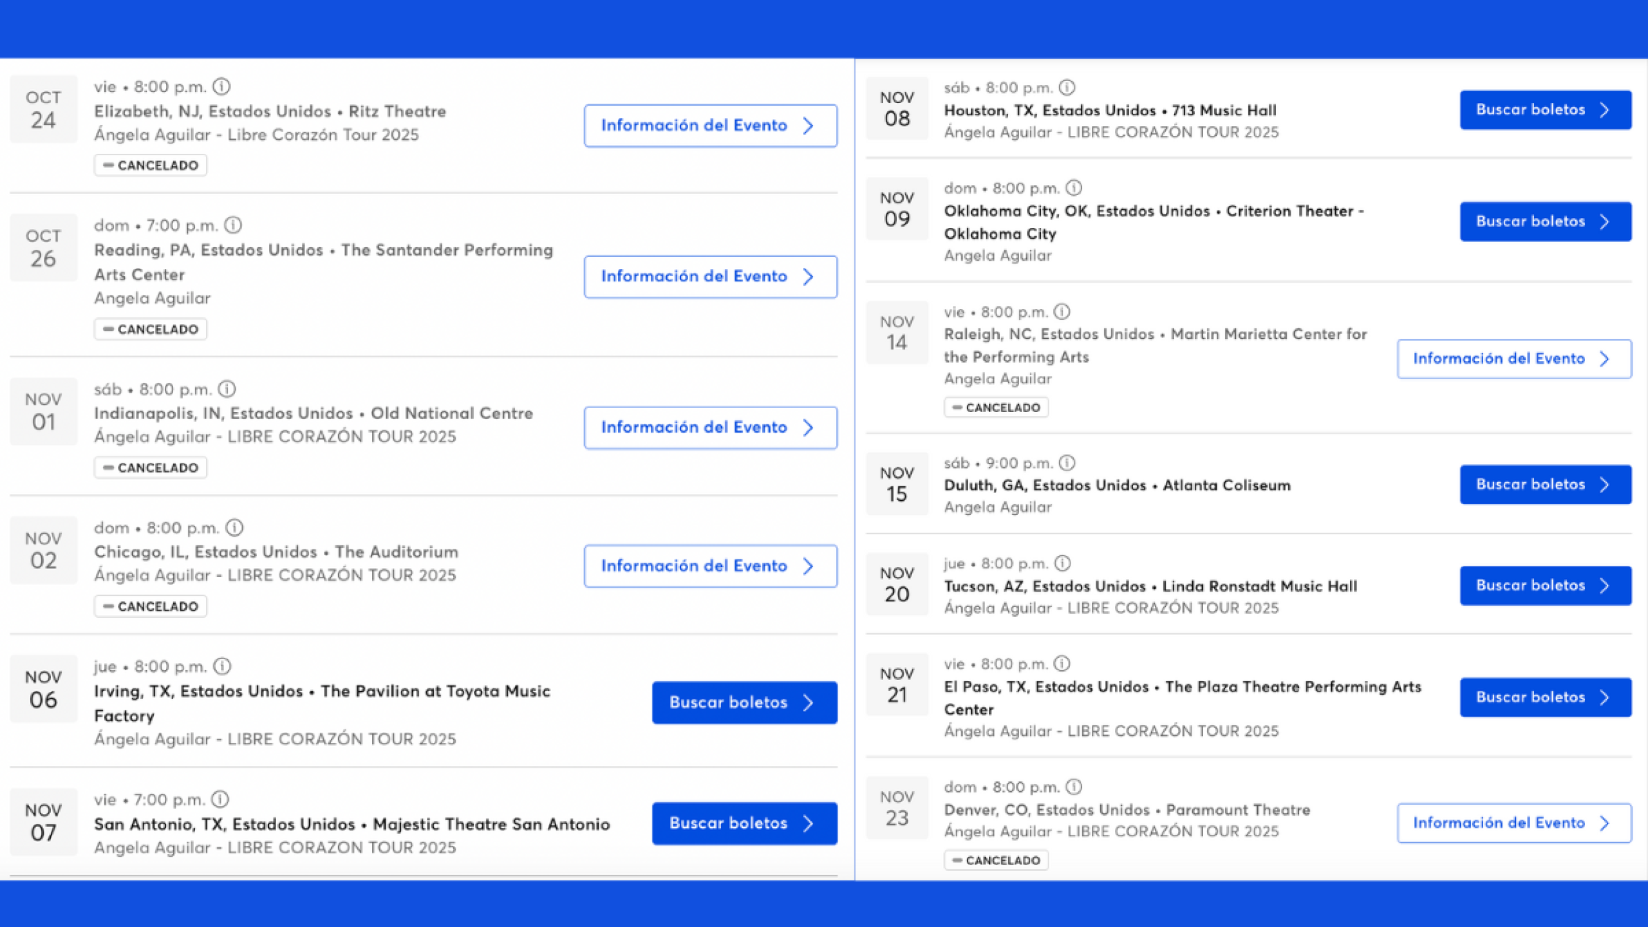Buscar boletos for El Paso Plaza Theatre
The height and width of the screenshot is (927, 1648).
[1545, 697]
